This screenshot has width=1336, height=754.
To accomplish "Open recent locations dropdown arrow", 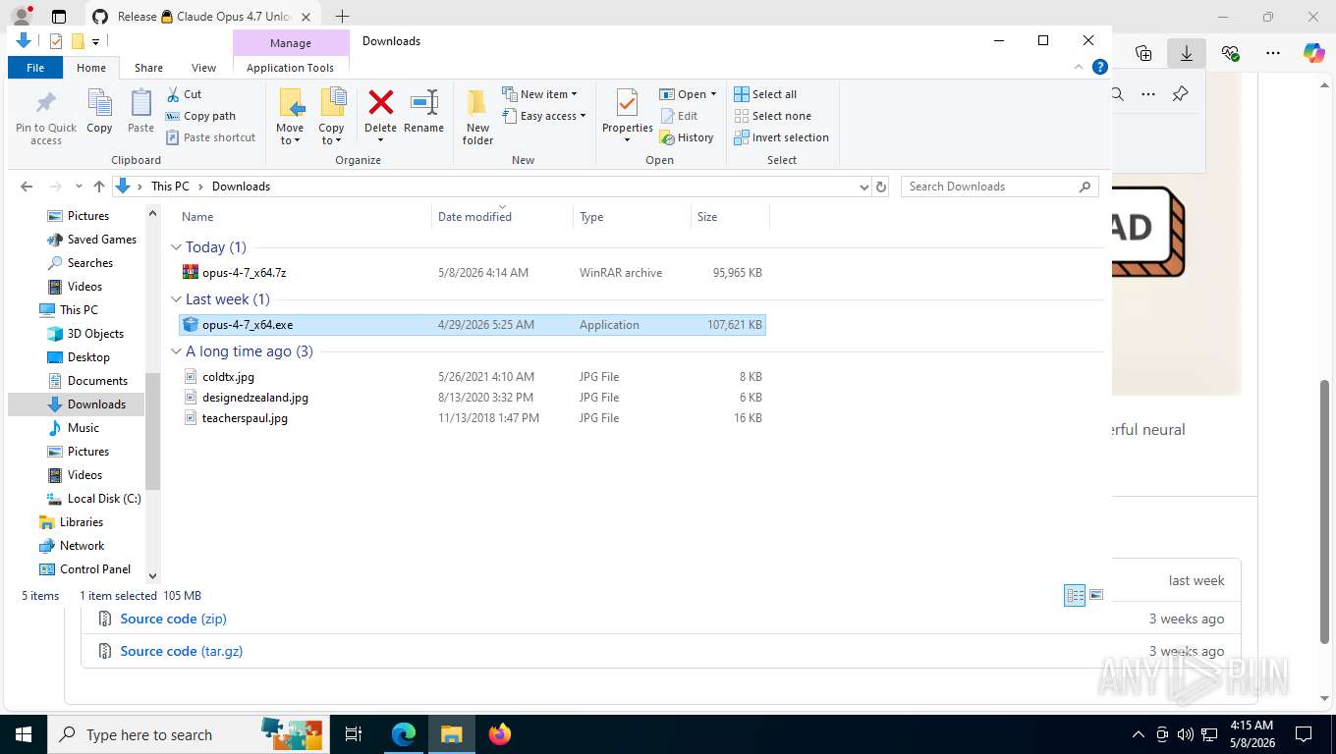I will (x=79, y=187).
